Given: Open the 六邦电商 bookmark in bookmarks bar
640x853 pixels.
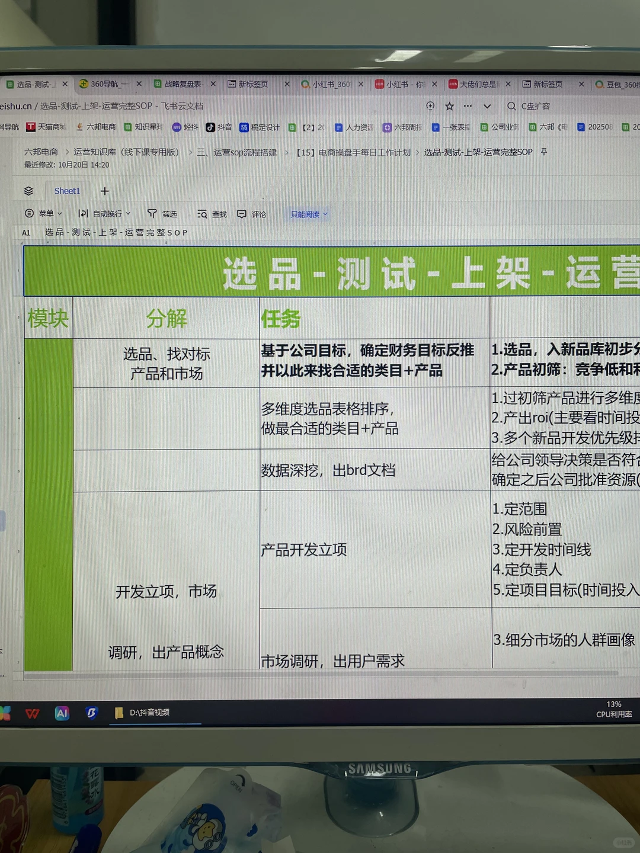Looking at the screenshot, I should click(x=96, y=127).
